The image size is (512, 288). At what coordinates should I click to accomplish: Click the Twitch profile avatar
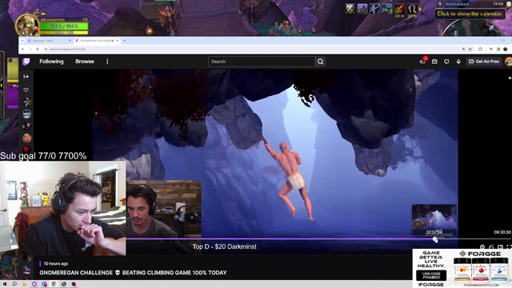(509, 62)
